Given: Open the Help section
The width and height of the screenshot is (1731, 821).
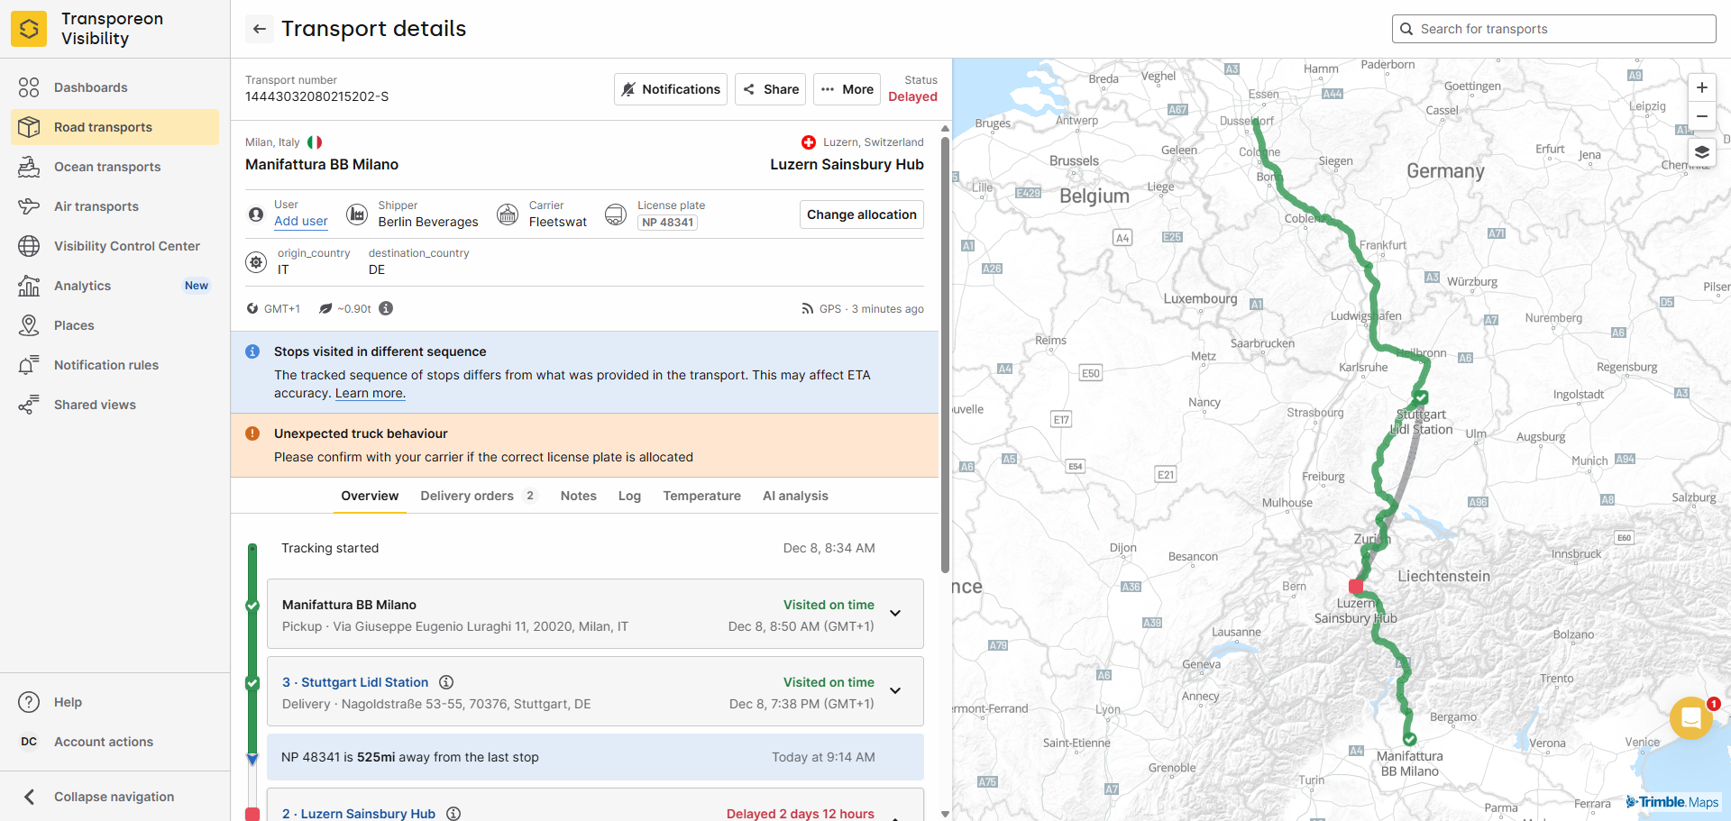Looking at the screenshot, I should tap(114, 702).
